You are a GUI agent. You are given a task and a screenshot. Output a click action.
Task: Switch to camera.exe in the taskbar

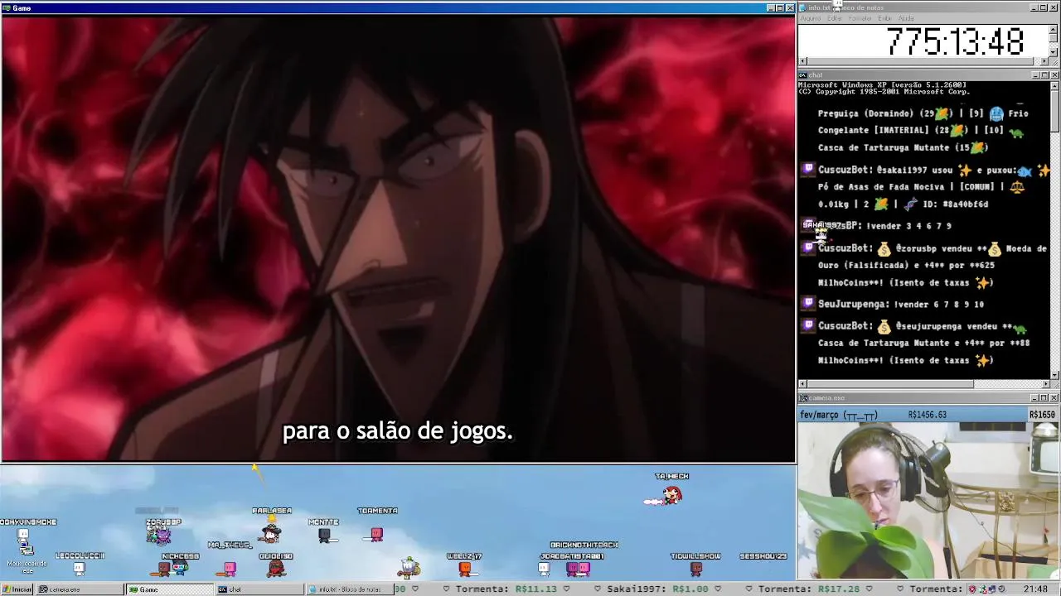click(79, 589)
